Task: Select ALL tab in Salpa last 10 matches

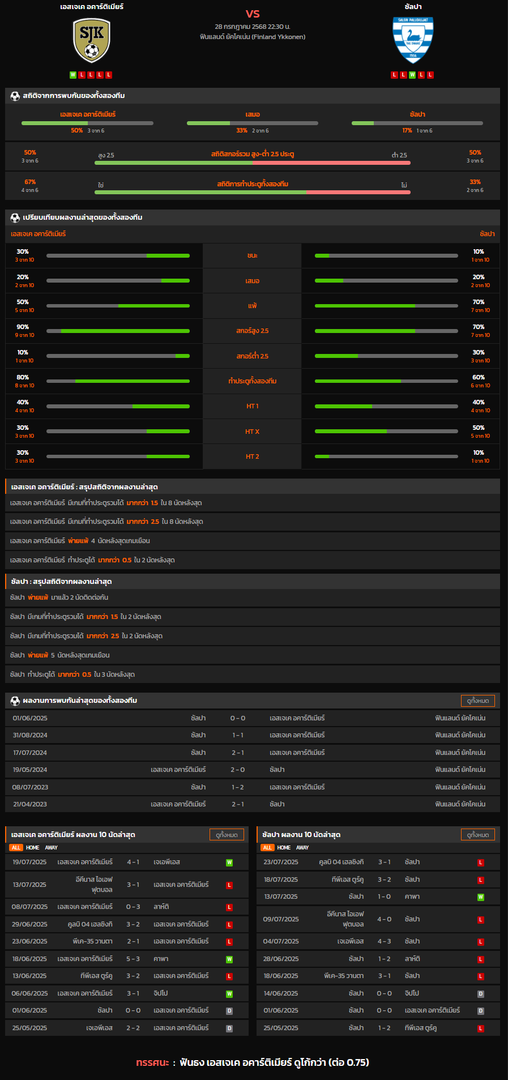Action: point(267,848)
